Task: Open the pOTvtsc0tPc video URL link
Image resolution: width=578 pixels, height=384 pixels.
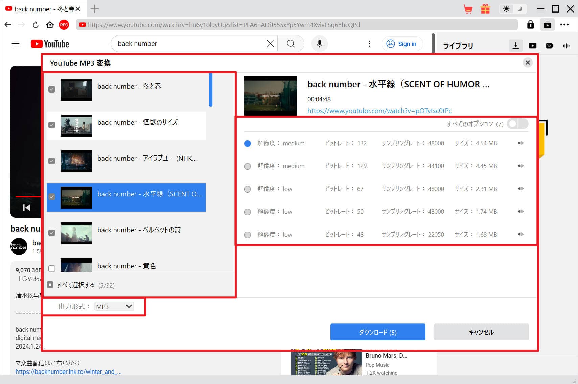Action: (x=379, y=111)
